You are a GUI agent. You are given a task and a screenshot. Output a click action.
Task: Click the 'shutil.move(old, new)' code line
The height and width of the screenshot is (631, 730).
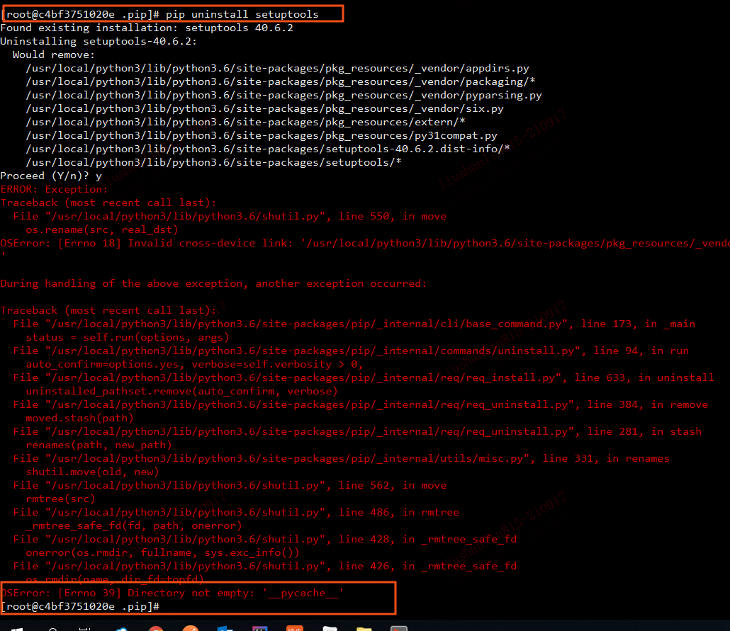pyautogui.click(x=92, y=473)
